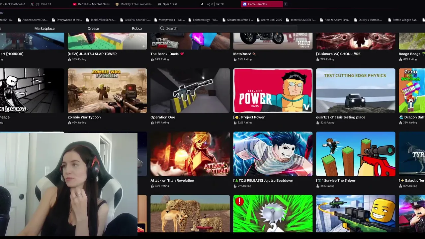Click the monkey favicon on Monkey tab
This screenshot has height=239, width=425.
(117, 4)
